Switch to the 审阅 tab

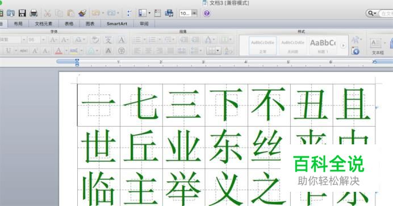[144, 24]
